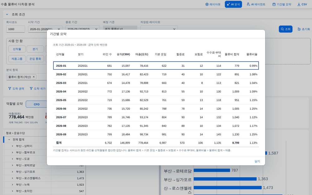Image resolution: width=312 pixels, height=195 pixels.
Task: Click the AI 분석 sparkle button
Action: click(x=233, y=4)
